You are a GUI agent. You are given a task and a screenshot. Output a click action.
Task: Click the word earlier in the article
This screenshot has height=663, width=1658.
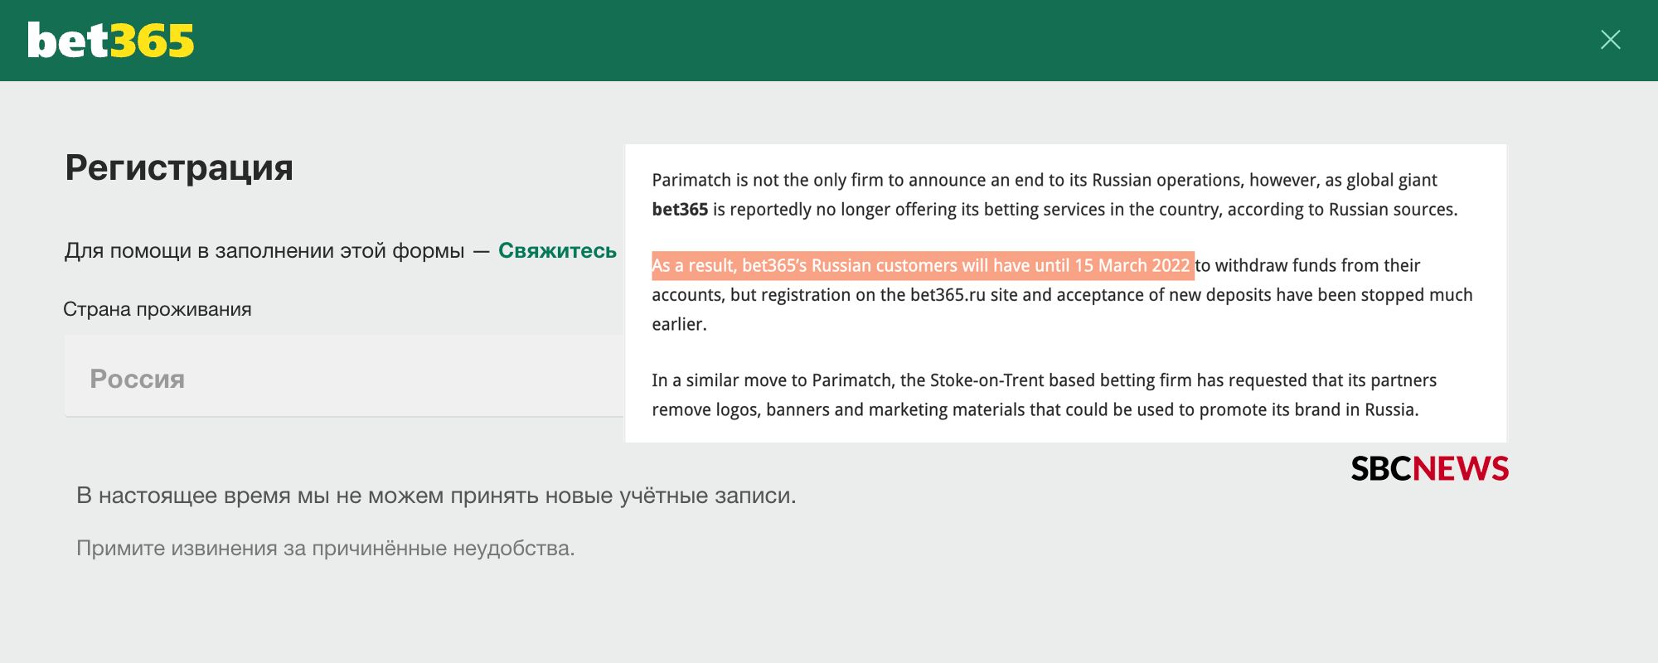679,324
